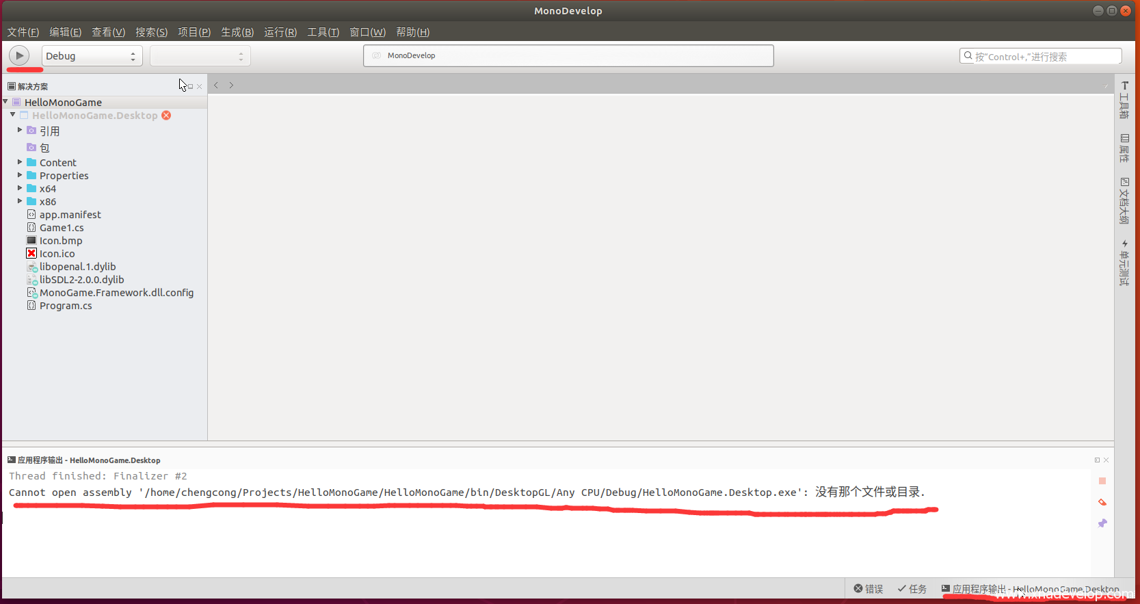
Task: Click the search field in the toolbar
Action: pyautogui.click(x=1040, y=56)
